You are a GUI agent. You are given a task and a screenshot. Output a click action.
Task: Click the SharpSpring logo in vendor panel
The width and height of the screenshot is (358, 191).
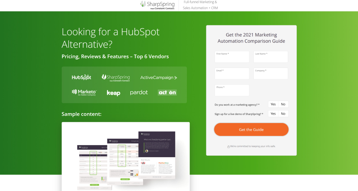coord(116,78)
